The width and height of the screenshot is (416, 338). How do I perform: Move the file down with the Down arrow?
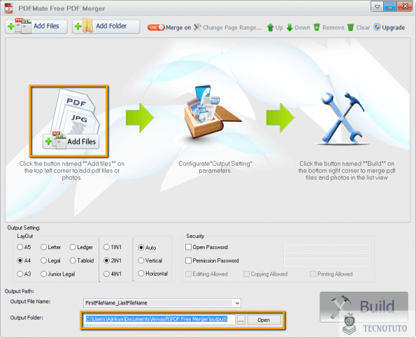point(299,27)
